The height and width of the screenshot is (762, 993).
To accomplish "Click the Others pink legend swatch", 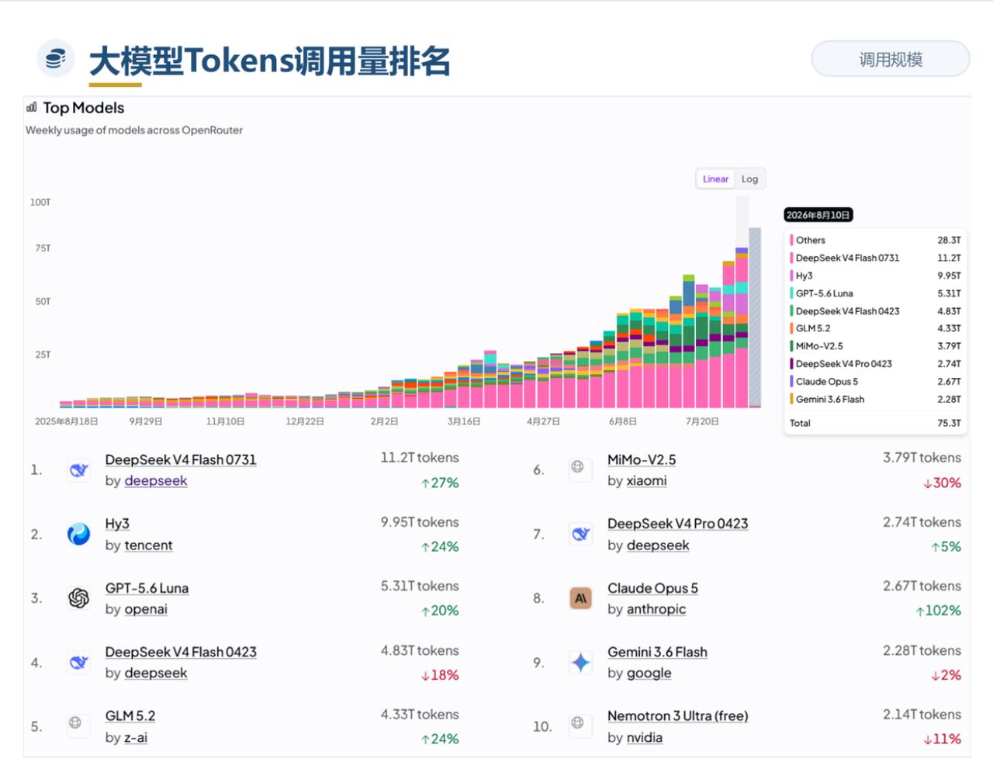I will click(791, 241).
